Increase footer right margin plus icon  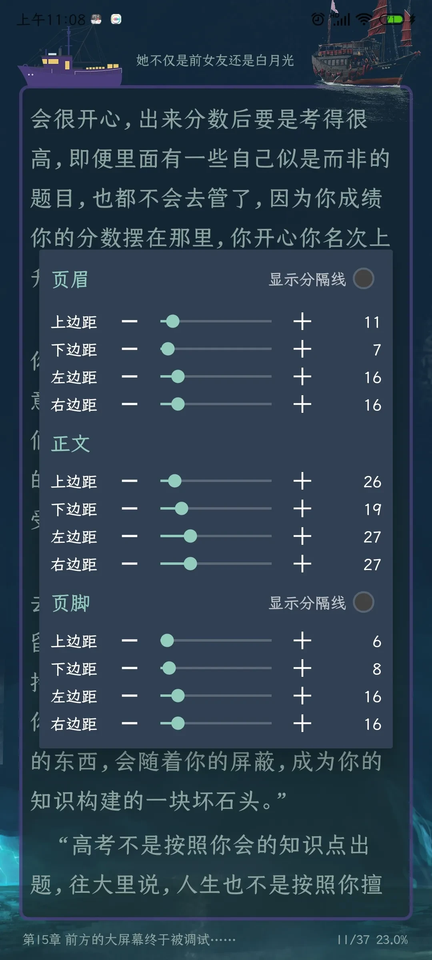click(302, 724)
